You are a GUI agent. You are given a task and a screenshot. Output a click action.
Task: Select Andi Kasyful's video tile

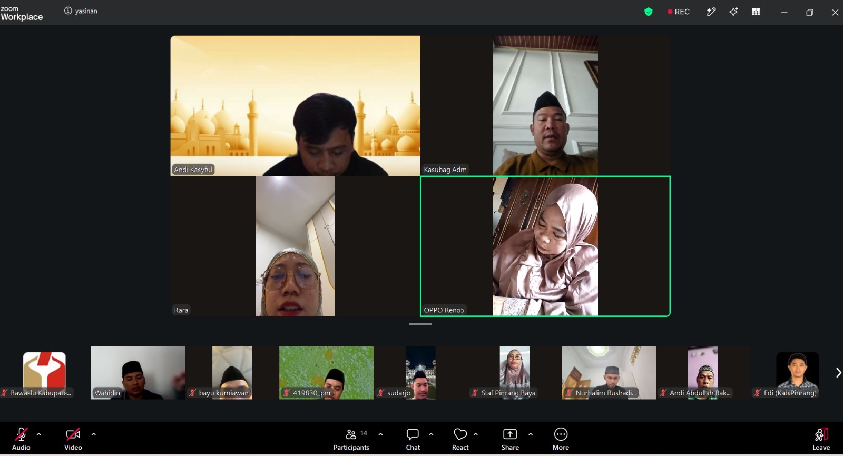point(295,106)
